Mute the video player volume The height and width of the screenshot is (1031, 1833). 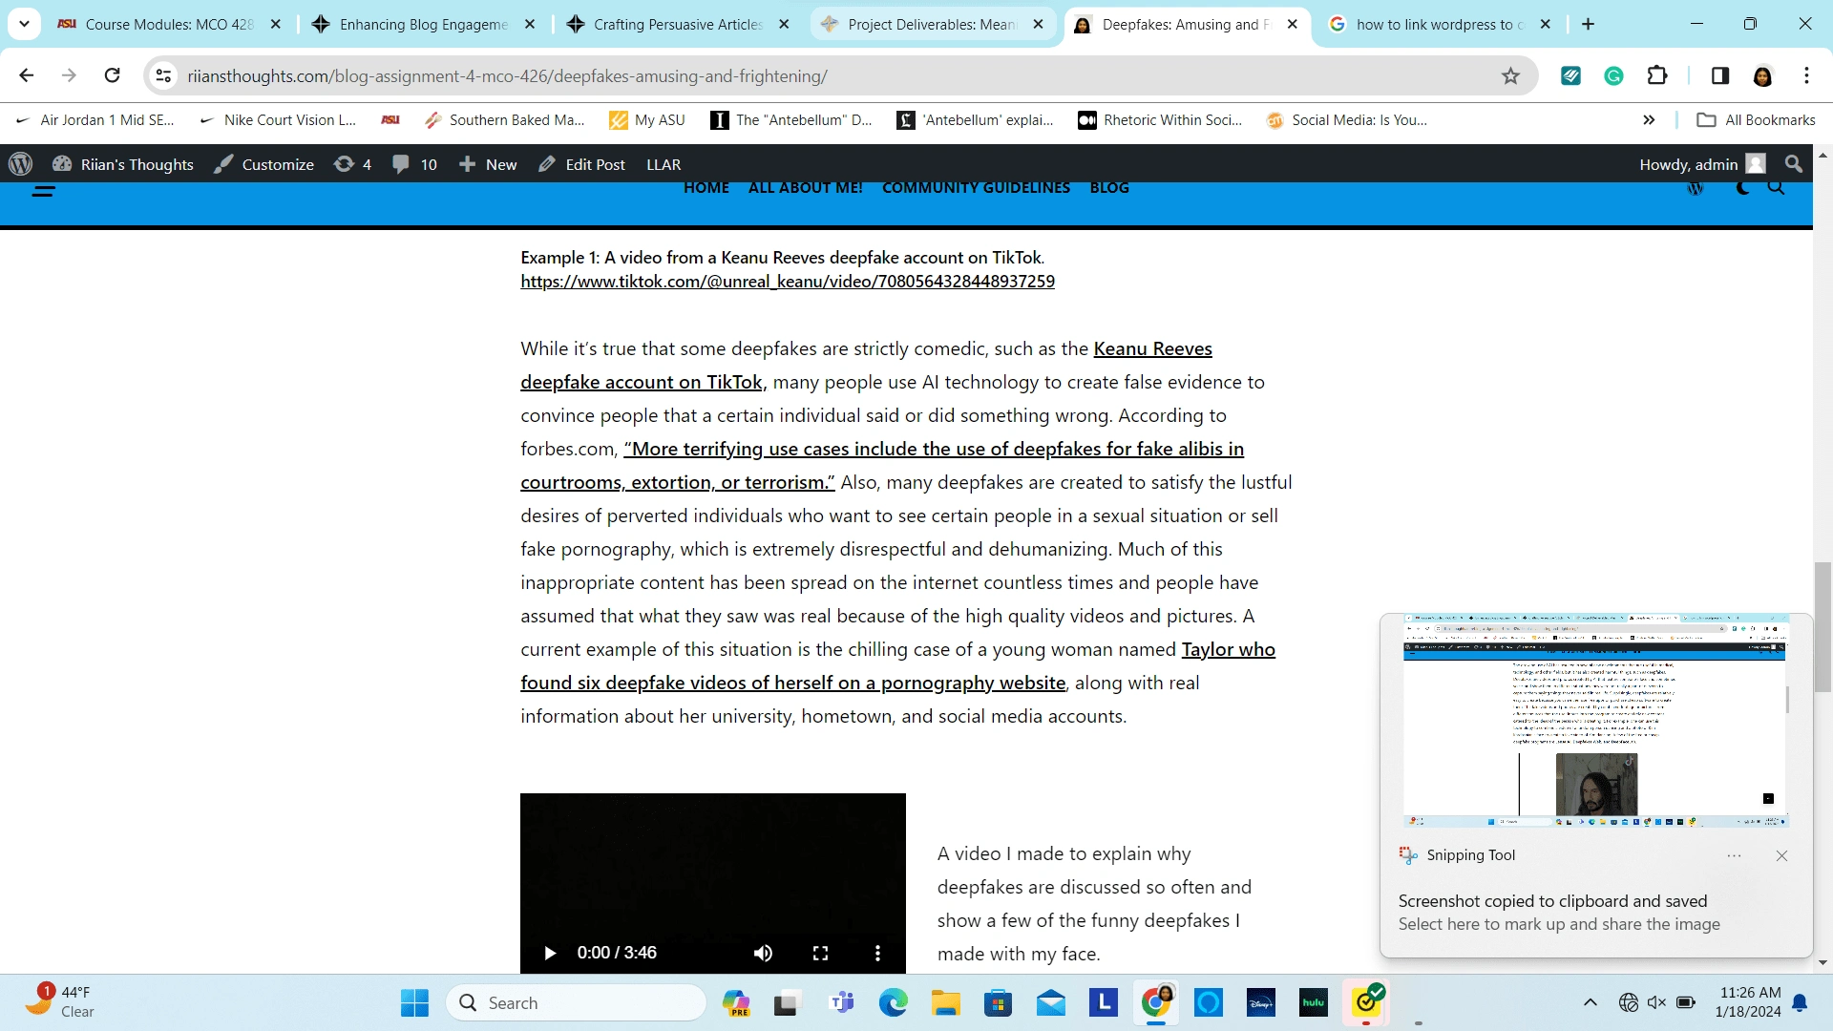763,953
